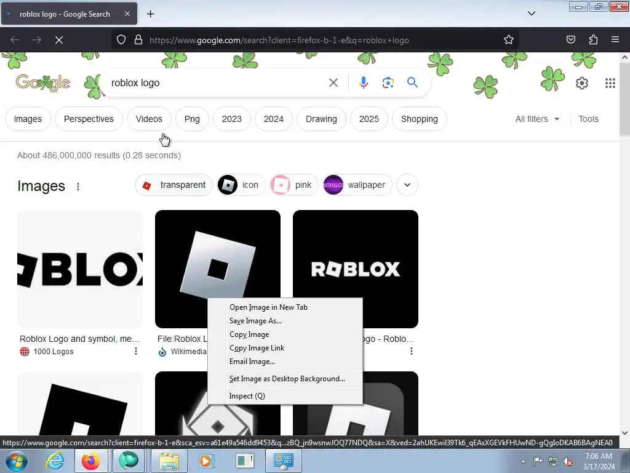Click the address bar URL
Image resolution: width=630 pixels, height=473 pixels.
pos(279,40)
